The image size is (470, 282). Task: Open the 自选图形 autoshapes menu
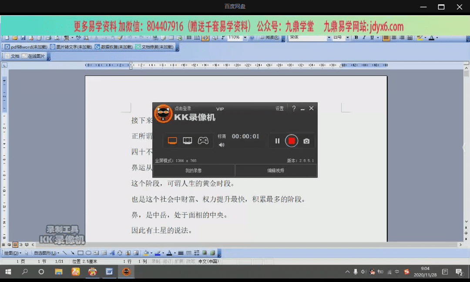tap(47, 253)
